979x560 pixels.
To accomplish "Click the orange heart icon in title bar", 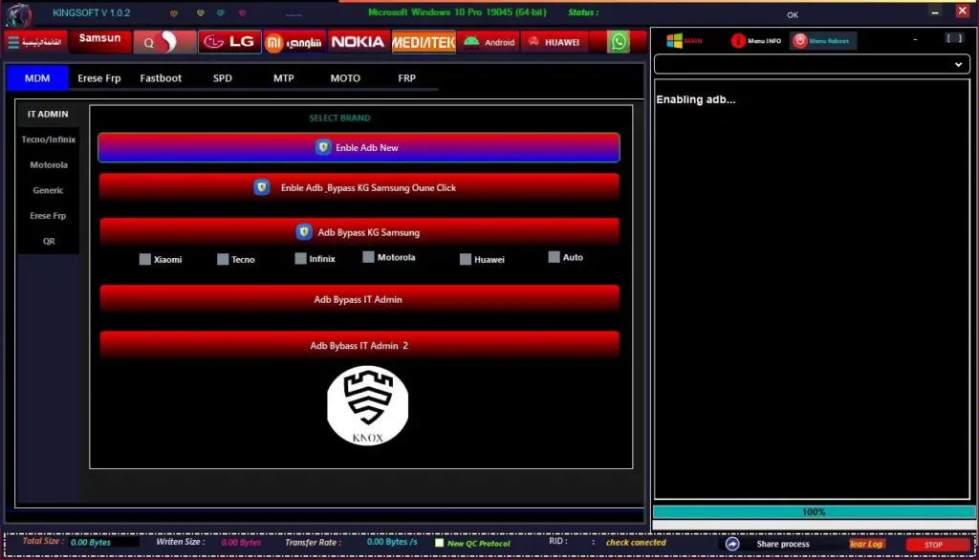I will [174, 13].
